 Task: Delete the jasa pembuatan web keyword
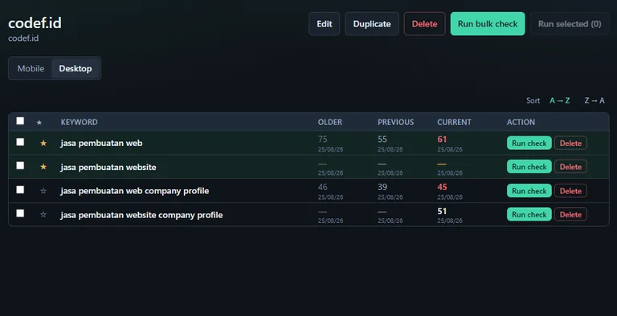tap(570, 143)
